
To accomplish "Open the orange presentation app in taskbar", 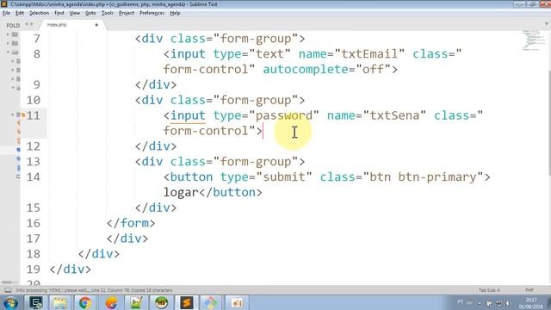I will (237, 303).
